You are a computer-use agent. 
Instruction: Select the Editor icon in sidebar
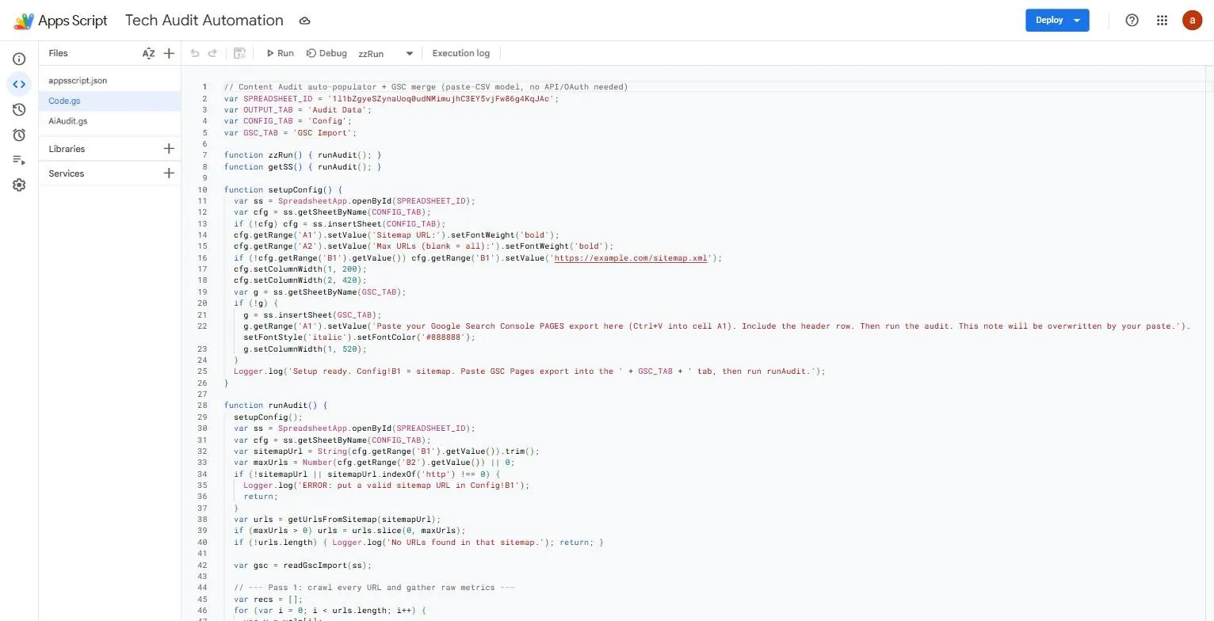click(19, 84)
